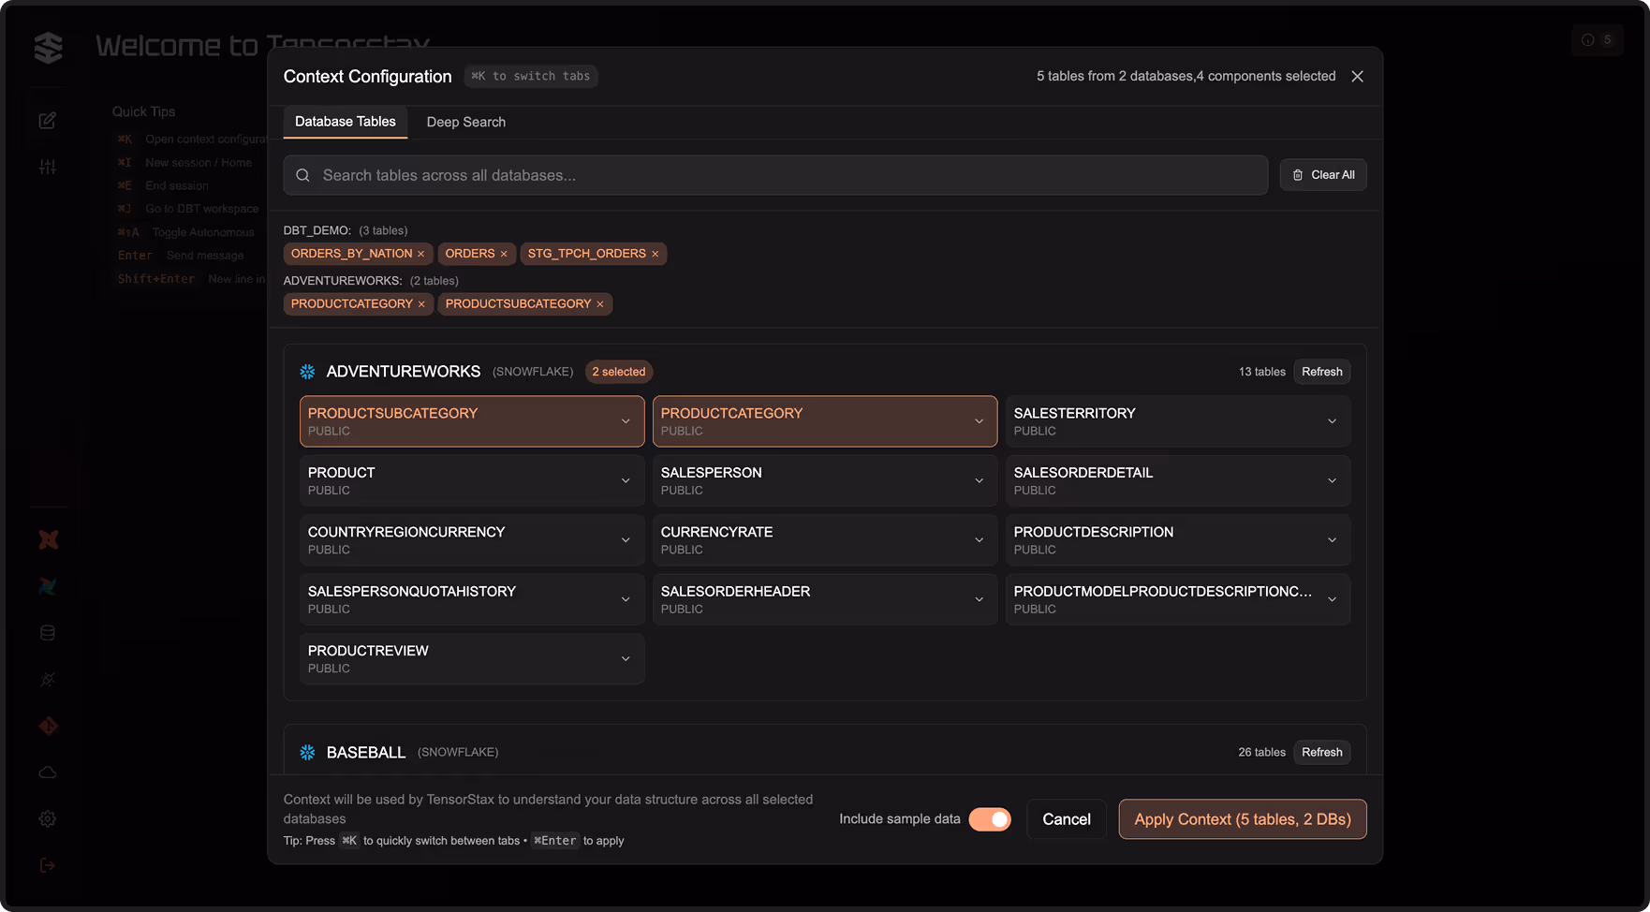Expand SALESORDERDETAIL chevron

1332,481
